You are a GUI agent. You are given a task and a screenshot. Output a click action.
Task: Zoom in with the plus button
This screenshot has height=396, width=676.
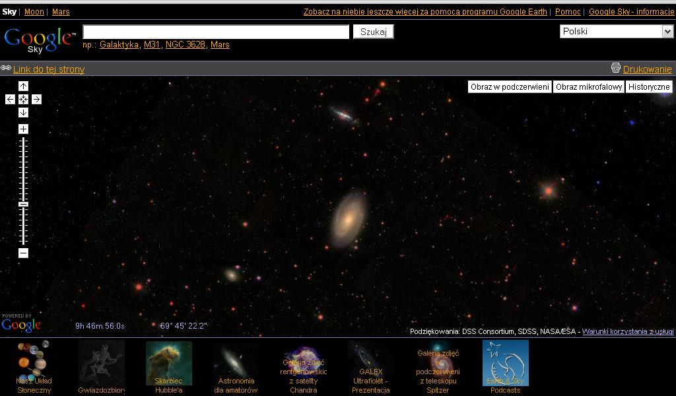[23, 129]
